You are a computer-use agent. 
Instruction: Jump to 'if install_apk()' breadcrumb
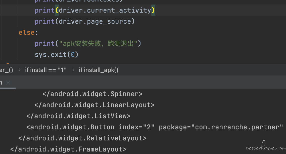pos(99,70)
